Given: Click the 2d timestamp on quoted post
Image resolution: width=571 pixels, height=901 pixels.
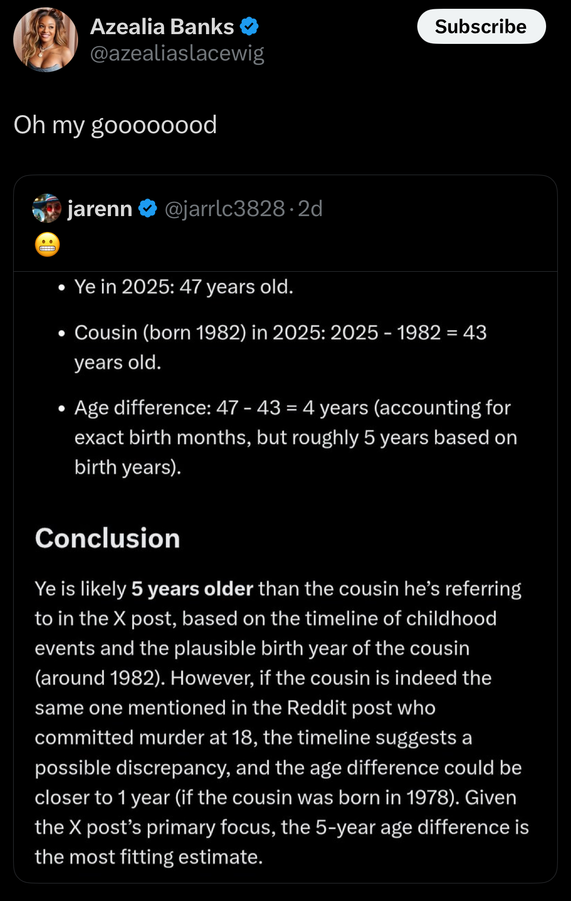Looking at the screenshot, I should (310, 209).
